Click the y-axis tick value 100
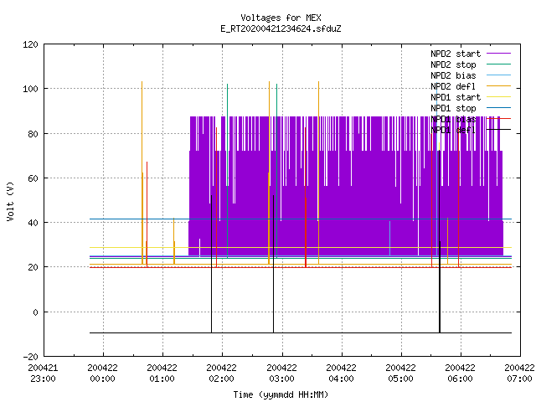This screenshot has width=536, height=402. coord(30,89)
